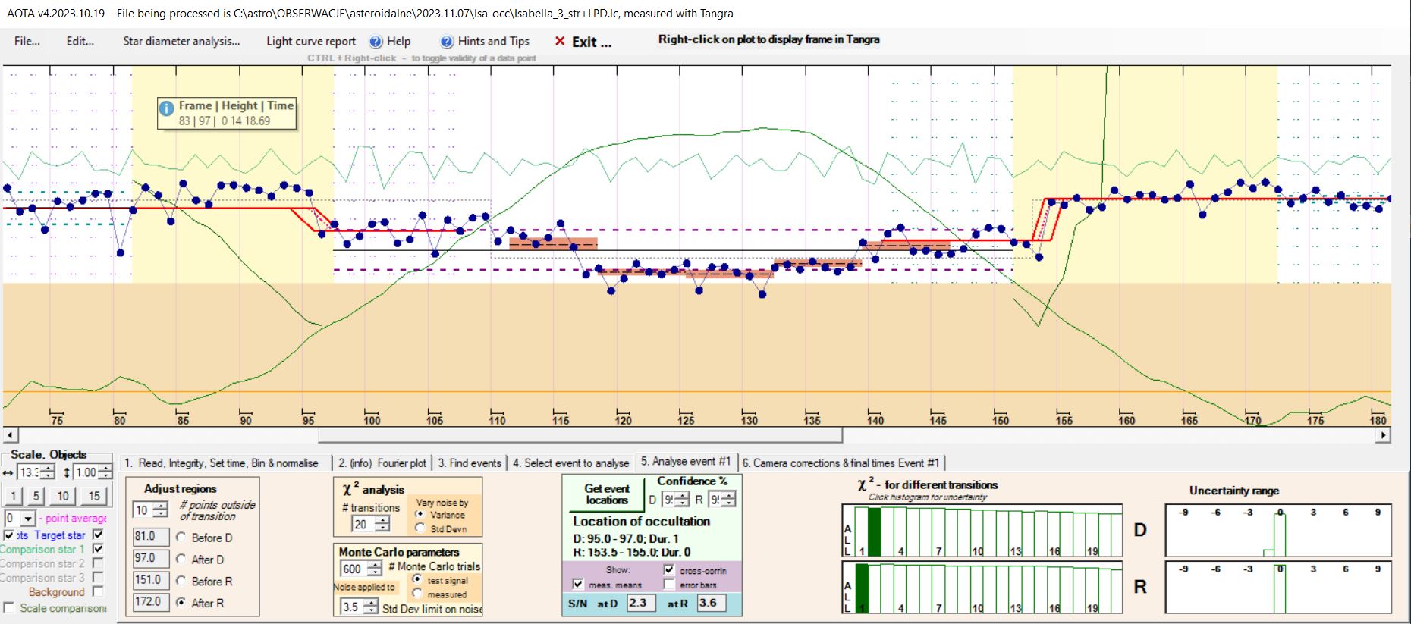
Task: Click the horizontal scale arrow icon
Action: [x=8, y=472]
